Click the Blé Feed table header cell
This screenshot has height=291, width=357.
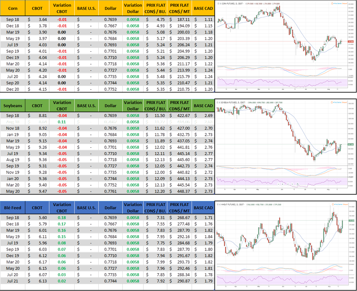pos(13,208)
